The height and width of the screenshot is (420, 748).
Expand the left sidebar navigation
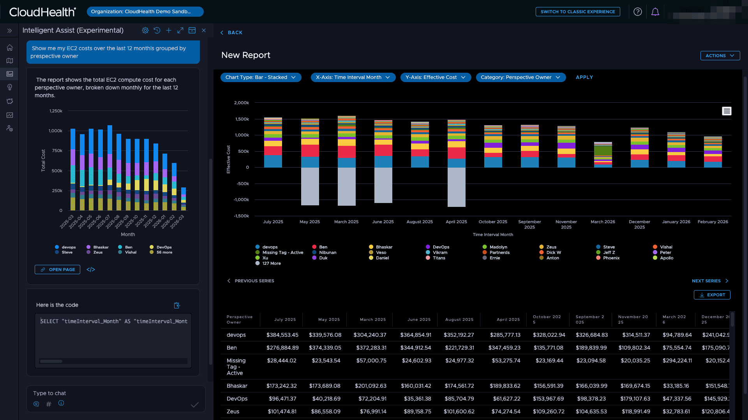pyautogui.click(x=9, y=31)
